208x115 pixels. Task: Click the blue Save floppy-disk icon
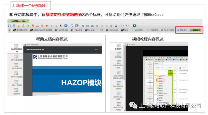9,26
